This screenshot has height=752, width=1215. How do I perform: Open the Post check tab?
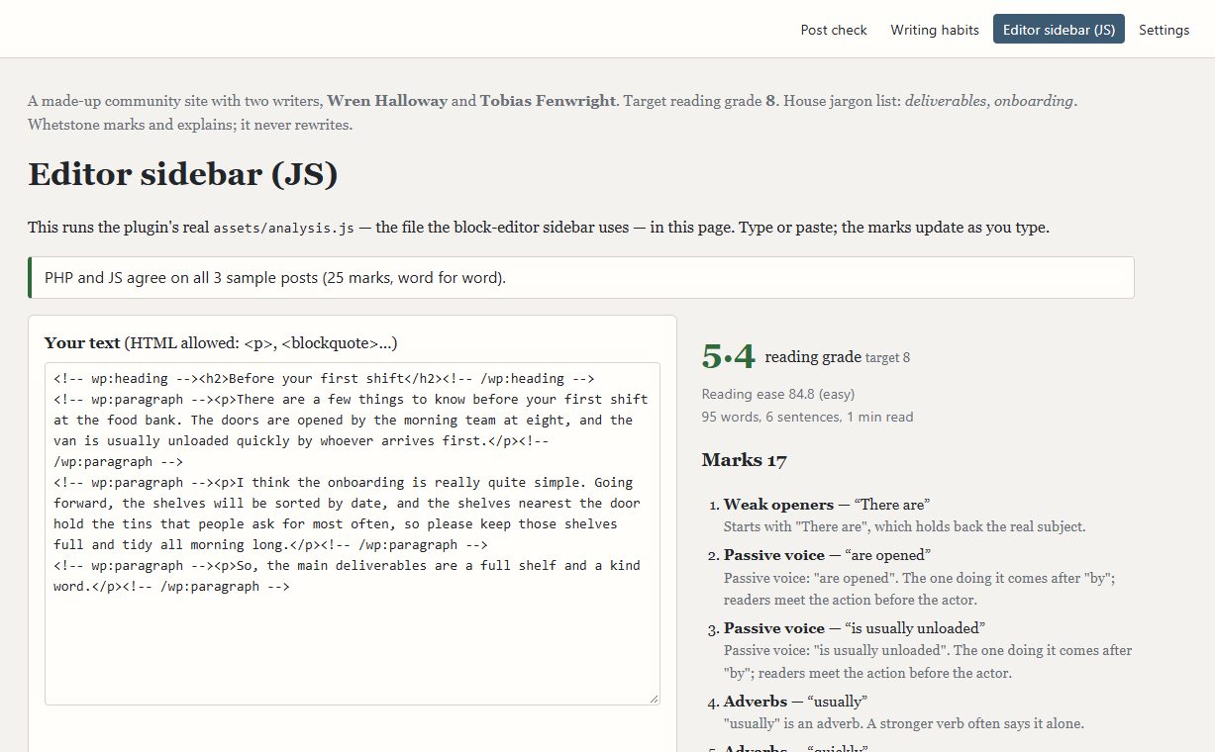834,30
